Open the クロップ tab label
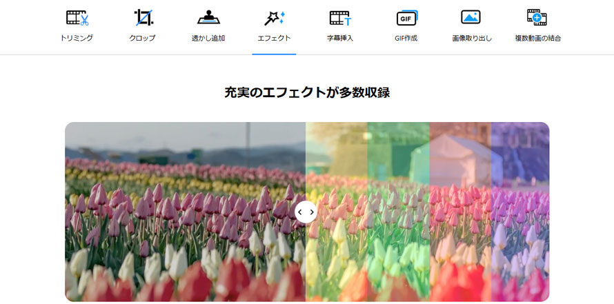614x304 pixels. 143,38
